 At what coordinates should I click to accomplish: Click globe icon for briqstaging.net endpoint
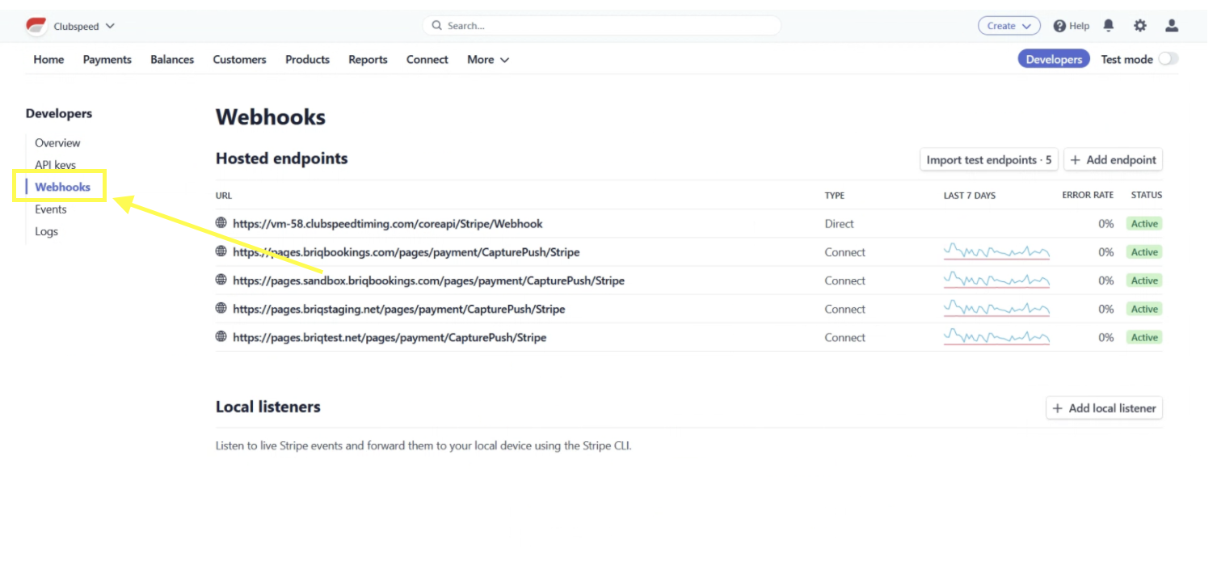pos(221,309)
